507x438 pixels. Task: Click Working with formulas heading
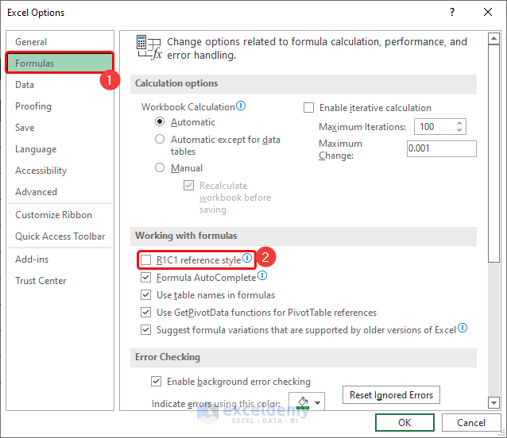(x=304, y=236)
